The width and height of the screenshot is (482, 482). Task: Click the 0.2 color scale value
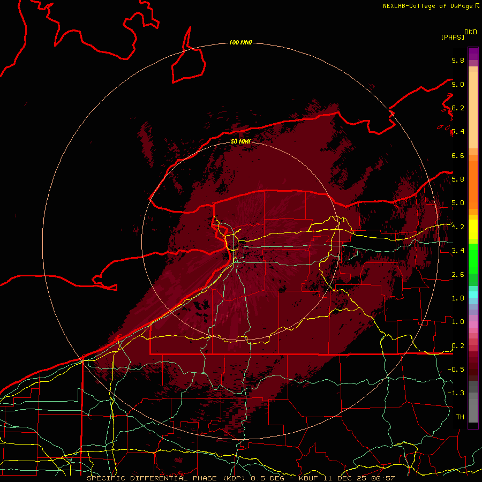(x=458, y=346)
